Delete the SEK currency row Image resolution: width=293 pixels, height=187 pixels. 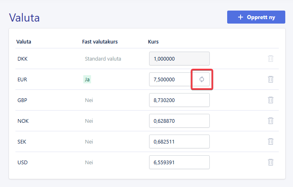click(271, 141)
